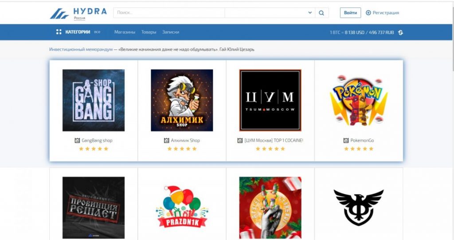Expand the Категории menu
This screenshot has height=240, width=454.
(x=78, y=32)
